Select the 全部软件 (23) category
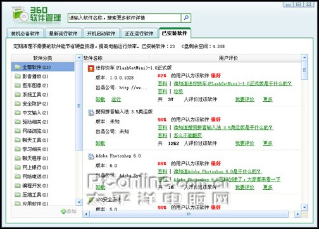319x229 pixels. (x=43, y=67)
